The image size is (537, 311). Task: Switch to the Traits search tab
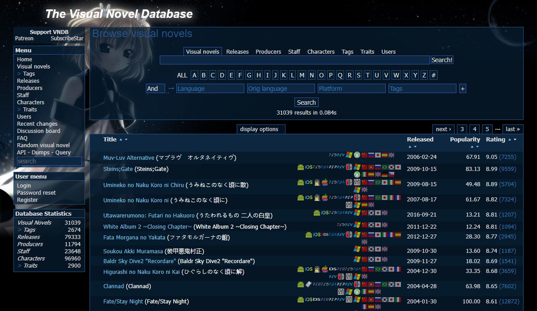[367, 52]
